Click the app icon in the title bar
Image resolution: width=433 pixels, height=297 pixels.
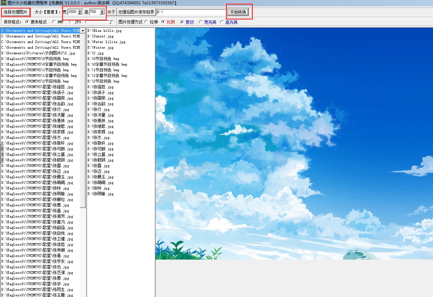pyautogui.click(x=3, y=3)
